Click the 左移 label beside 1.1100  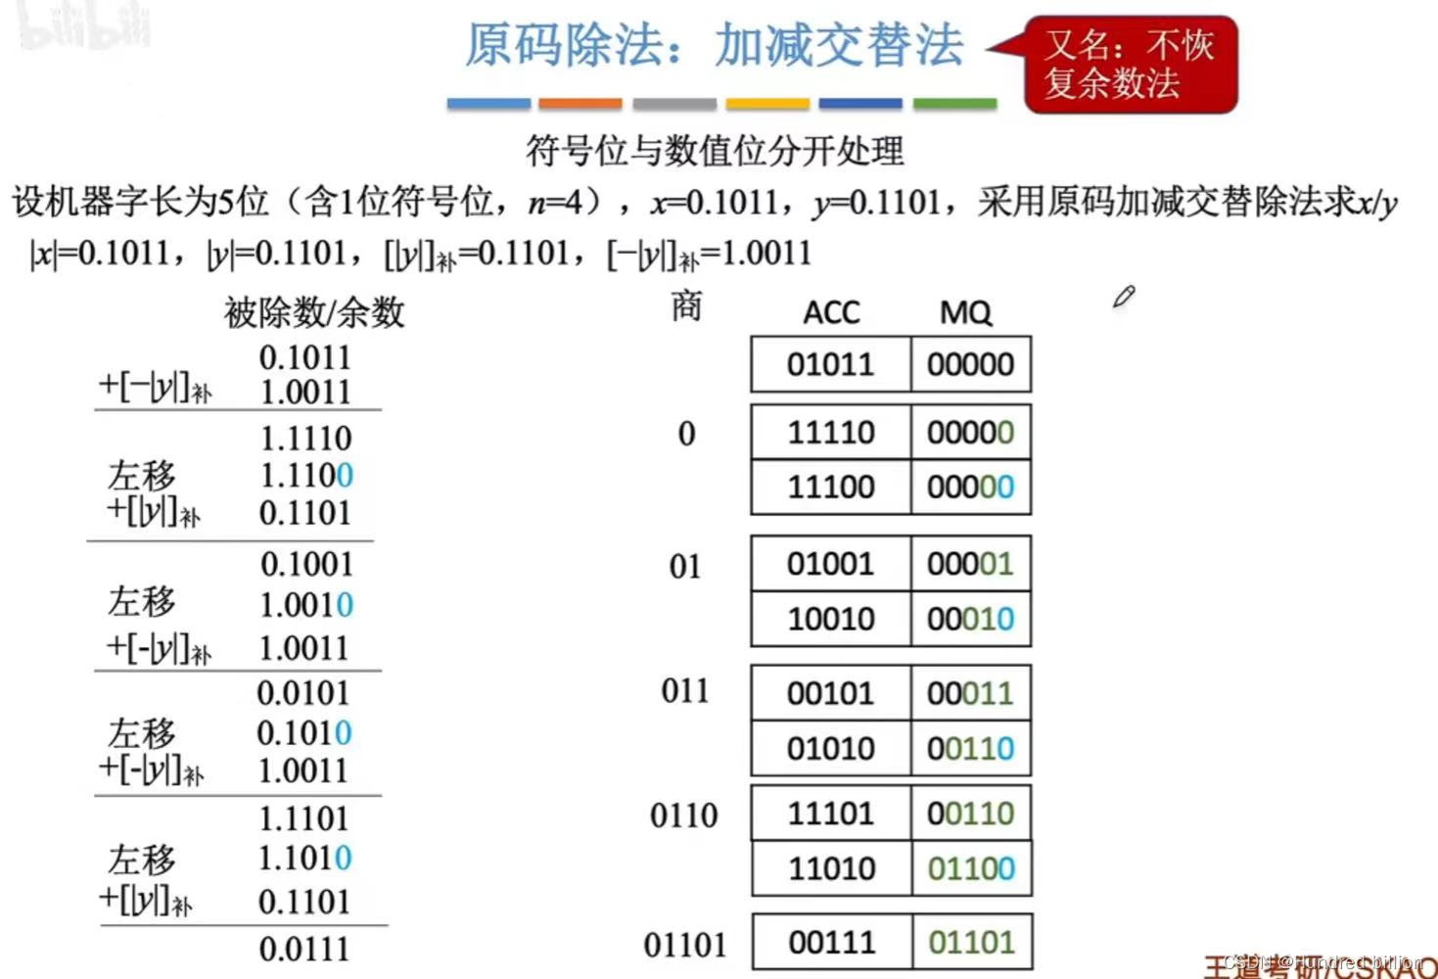(x=142, y=476)
